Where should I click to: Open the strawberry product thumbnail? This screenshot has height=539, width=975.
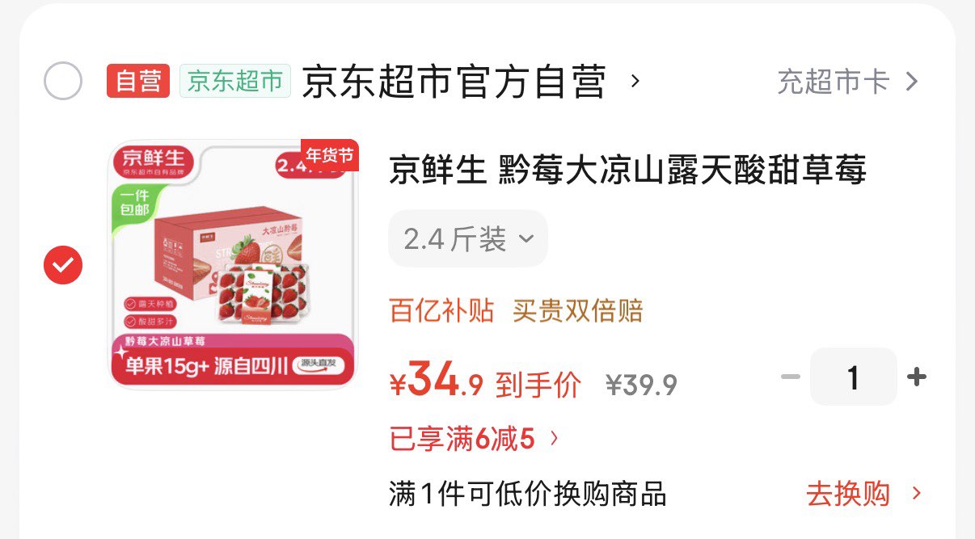point(233,264)
